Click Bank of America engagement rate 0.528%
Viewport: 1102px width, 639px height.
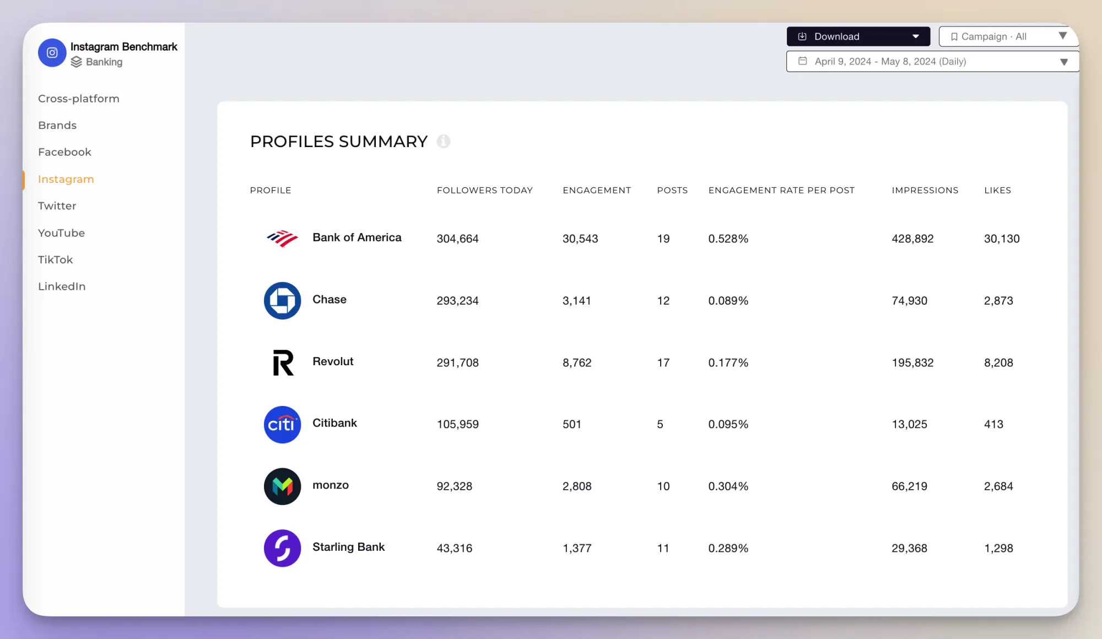728,239
